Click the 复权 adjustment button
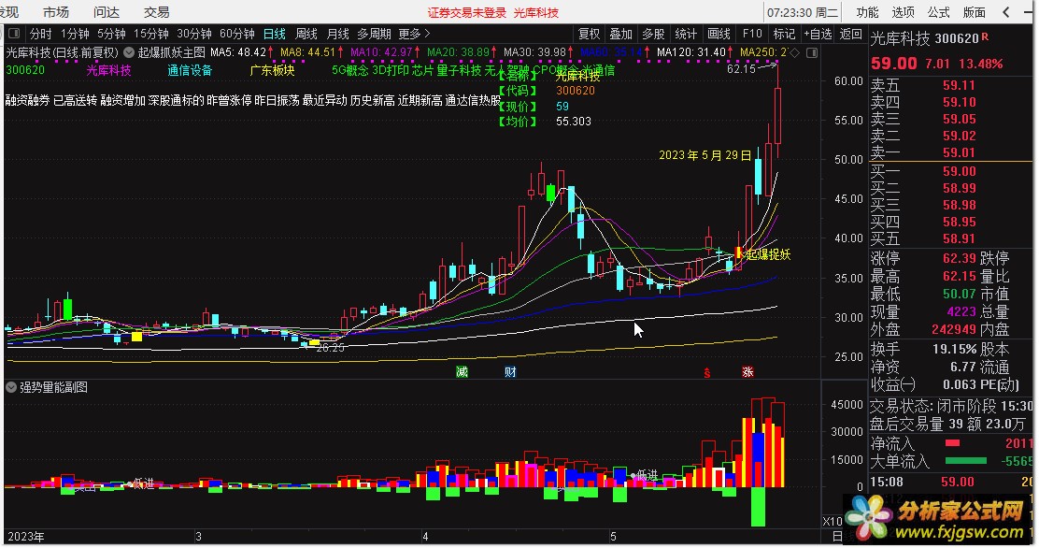The height and width of the screenshot is (548, 1039). [x=589, y=33]
